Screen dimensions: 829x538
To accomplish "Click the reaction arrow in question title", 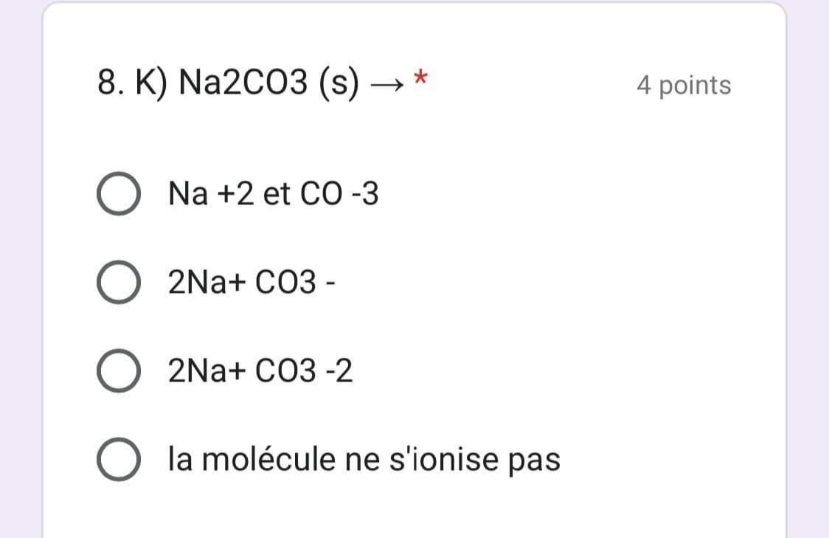I will 386,88.
